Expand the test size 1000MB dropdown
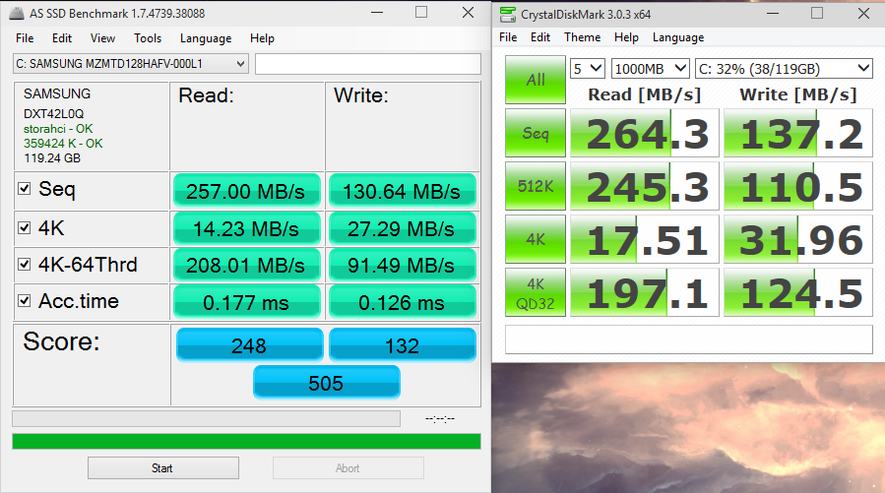 [x=650, y=69]
